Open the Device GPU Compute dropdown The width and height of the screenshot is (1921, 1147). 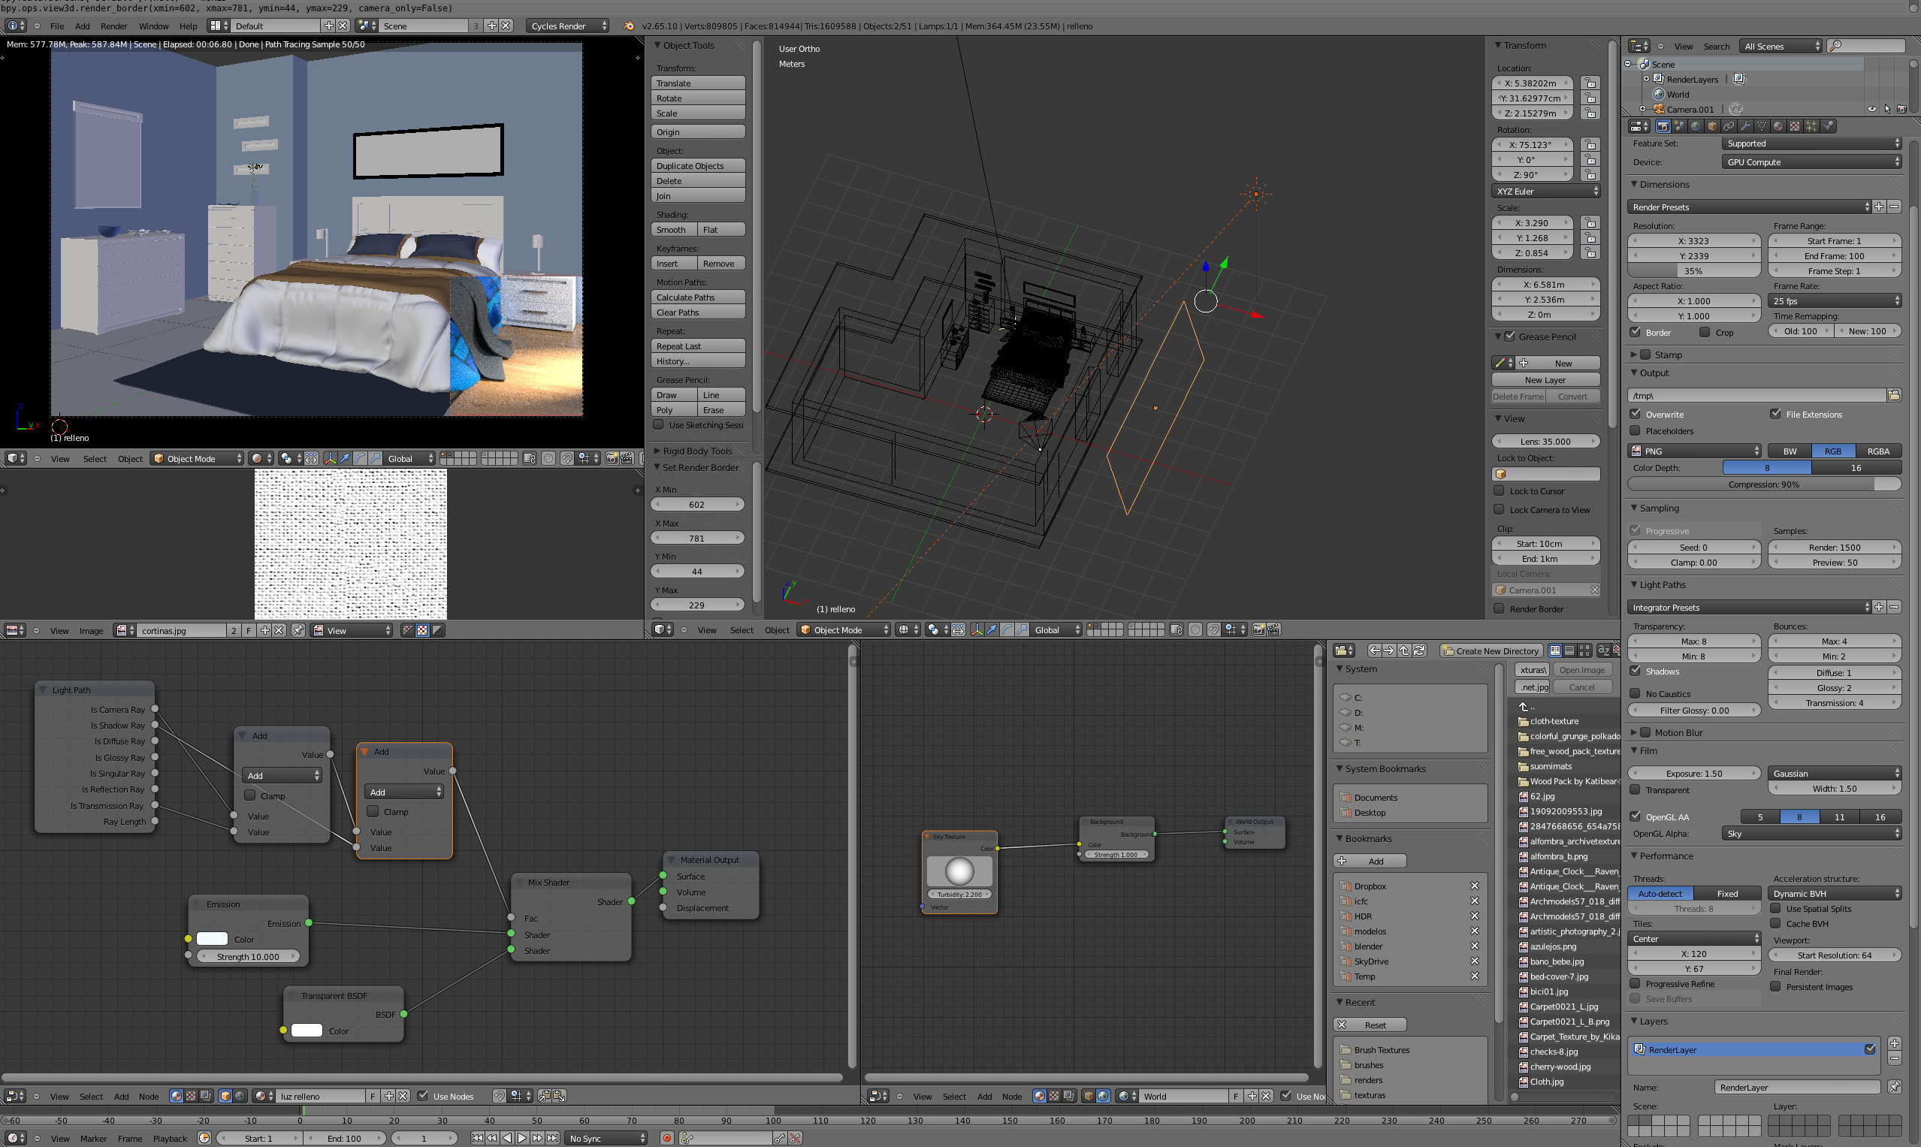tap(1811, 161)
